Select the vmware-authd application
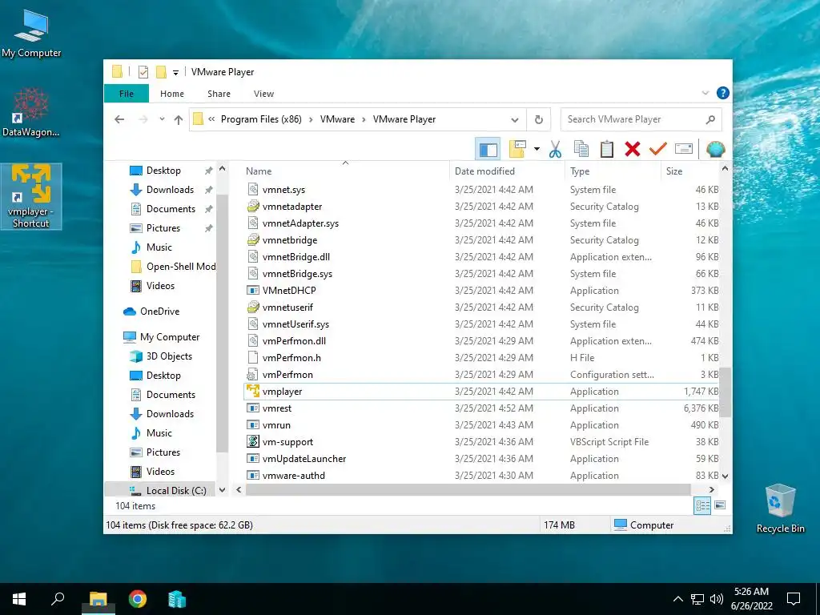The width and height of the screenshot is (820, 615). click(481, 476)
